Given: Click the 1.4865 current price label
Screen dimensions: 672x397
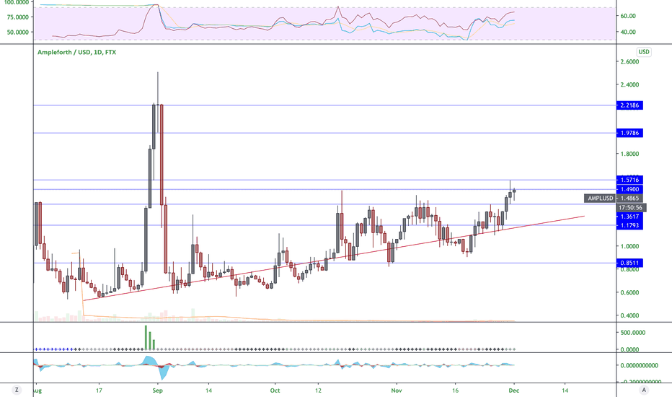Looking at the screenshot, I should pyautogui.click(x=629, y=198).
